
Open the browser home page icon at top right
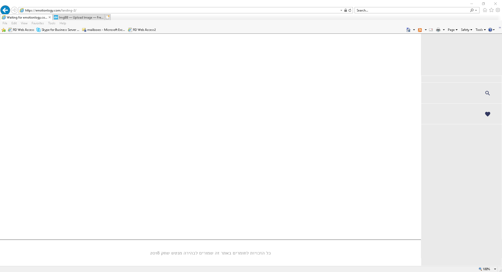(x=485, y=10)
